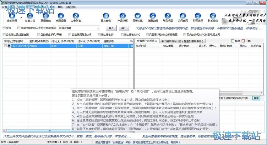This screenshot has width=267, height=145.
Task: Toggle the 全选 select-all checkbox
Action: (x=4, y=28)
